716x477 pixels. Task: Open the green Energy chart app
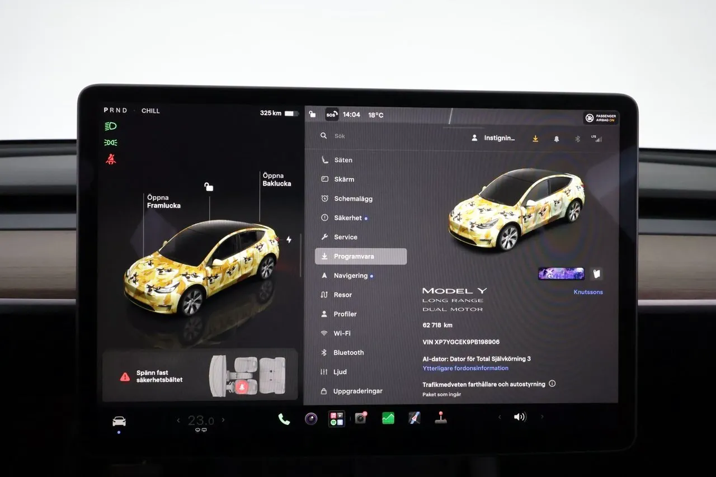tap(388, 418)
